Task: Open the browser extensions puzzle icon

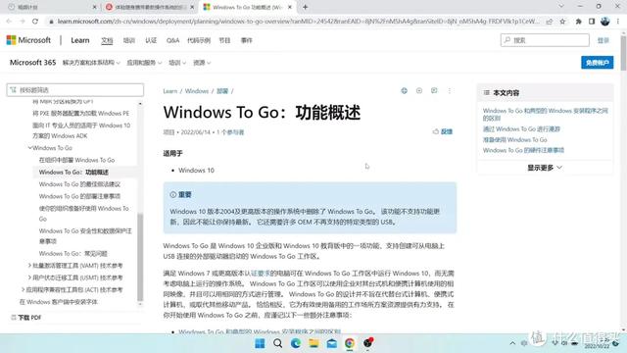Action: 578,22
